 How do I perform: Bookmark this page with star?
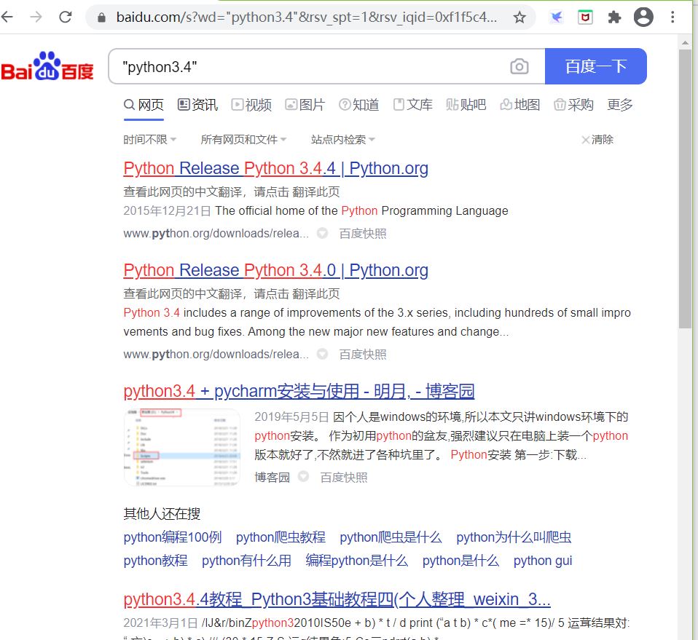coord(519,17)
